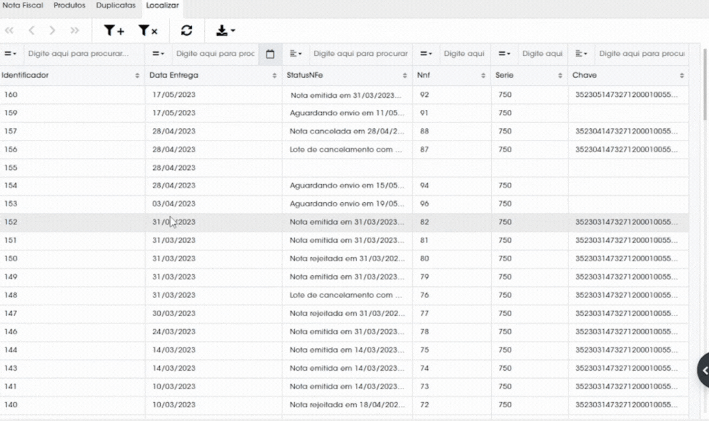Screen dimensions: 709x421
Task: Click 'Nota rejeitada em 18/04/202...' status cell
Action: (x=347, y=405)
